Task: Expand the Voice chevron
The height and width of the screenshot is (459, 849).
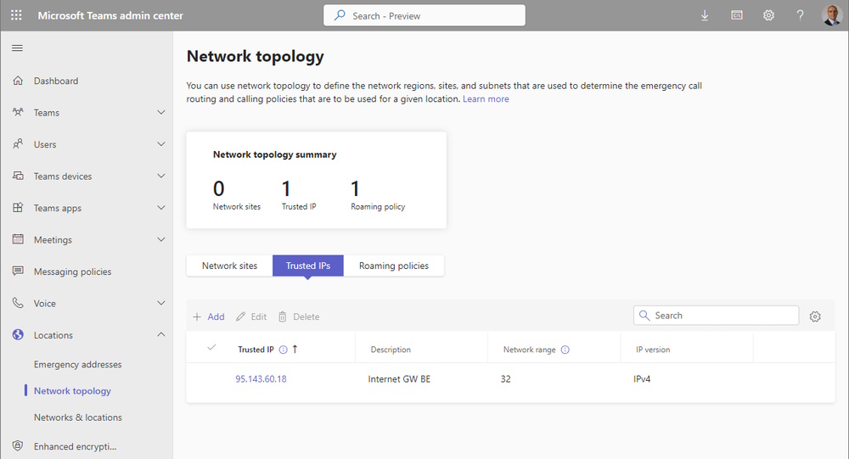Action: (160, 303)
